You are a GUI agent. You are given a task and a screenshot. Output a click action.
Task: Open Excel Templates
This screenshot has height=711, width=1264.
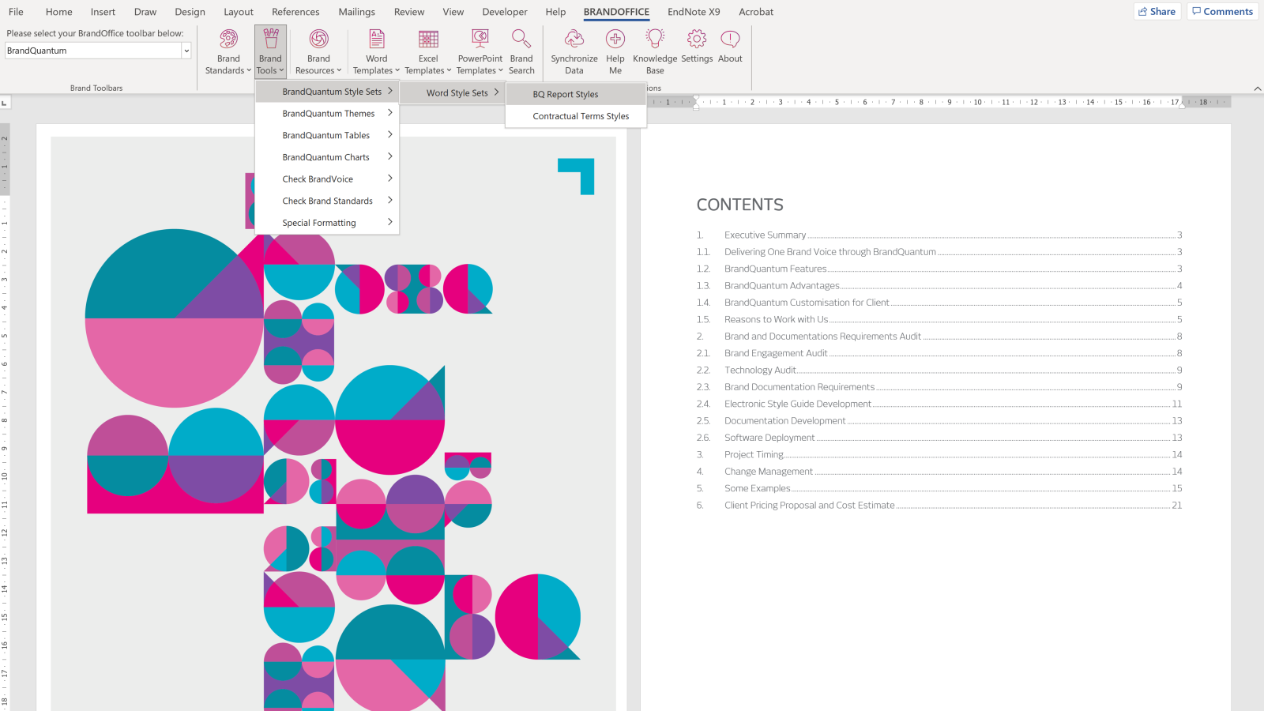427,51
